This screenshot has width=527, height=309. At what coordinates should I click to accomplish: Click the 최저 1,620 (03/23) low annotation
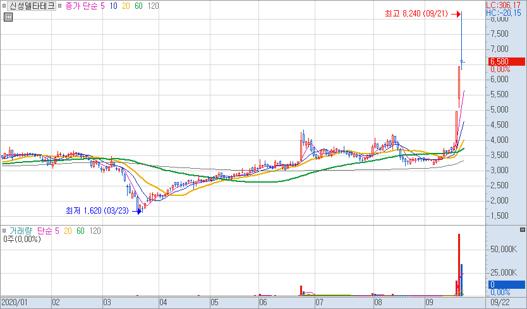pos(97,211)
